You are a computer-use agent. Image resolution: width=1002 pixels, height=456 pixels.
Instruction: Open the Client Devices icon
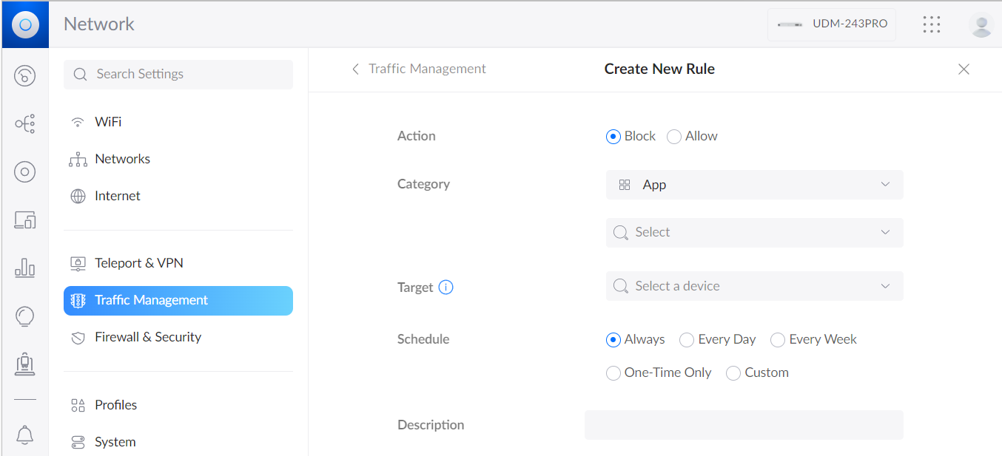[24, 220]
